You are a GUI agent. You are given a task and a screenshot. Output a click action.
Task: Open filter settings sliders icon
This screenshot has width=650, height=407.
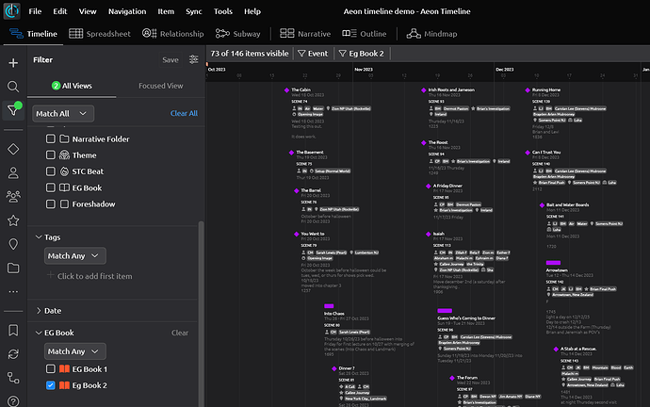(194, 59)
